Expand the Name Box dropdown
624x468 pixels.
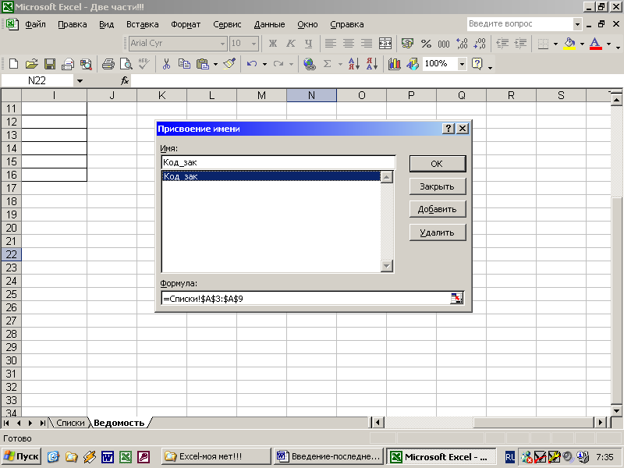(80, 81)
